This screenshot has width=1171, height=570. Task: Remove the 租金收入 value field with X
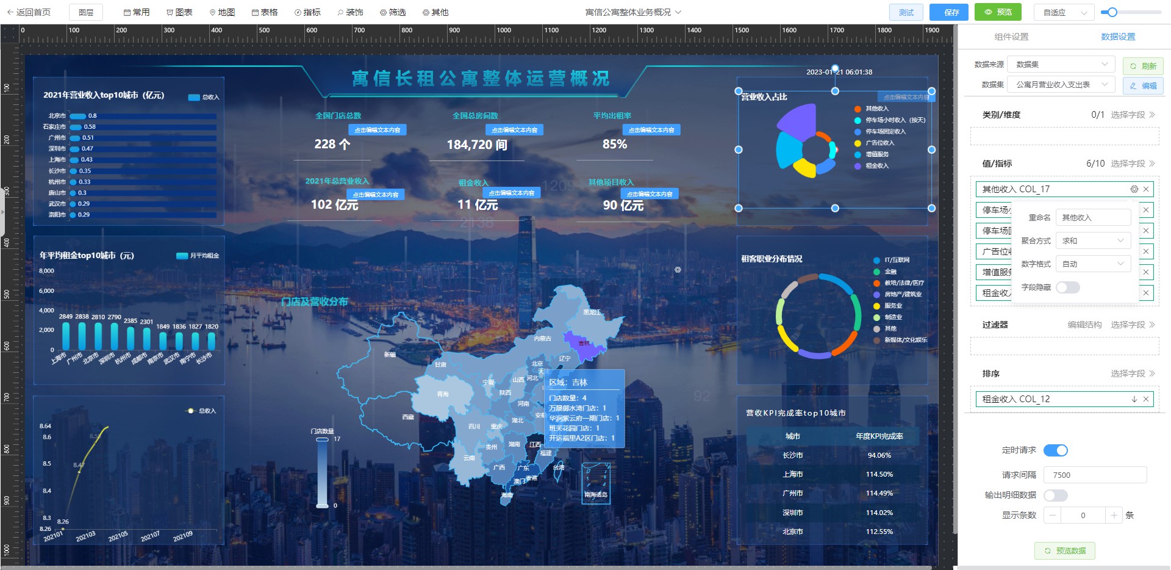tap(1146, 293)
